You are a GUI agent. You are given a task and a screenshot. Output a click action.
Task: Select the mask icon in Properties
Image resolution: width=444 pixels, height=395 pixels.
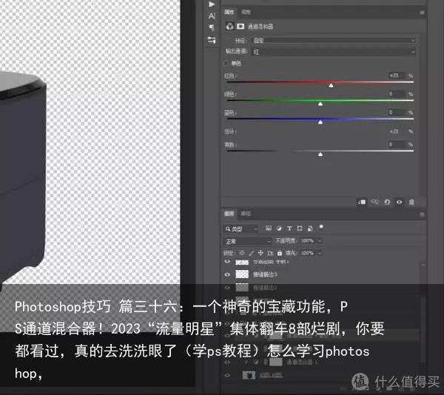(240, 27)
